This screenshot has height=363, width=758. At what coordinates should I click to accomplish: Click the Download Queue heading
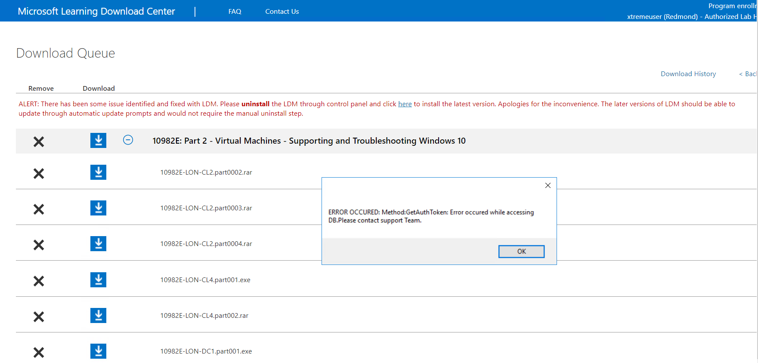coord(65,53)
